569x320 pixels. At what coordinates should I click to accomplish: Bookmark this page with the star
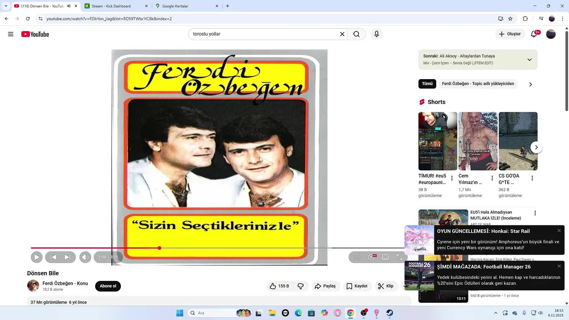(510, 19)
